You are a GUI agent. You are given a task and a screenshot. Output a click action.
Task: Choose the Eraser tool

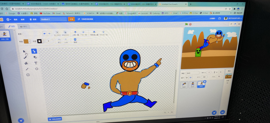[35, 57]
